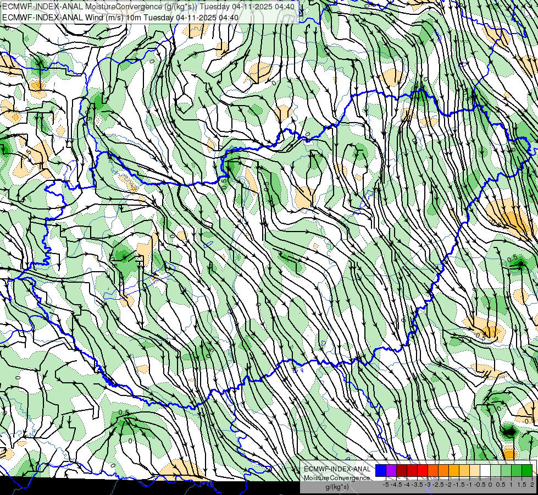Pick the light orange swatch between -1.5 and -1
This screenshot has height=495, width=538.
(x=464, y=470)
